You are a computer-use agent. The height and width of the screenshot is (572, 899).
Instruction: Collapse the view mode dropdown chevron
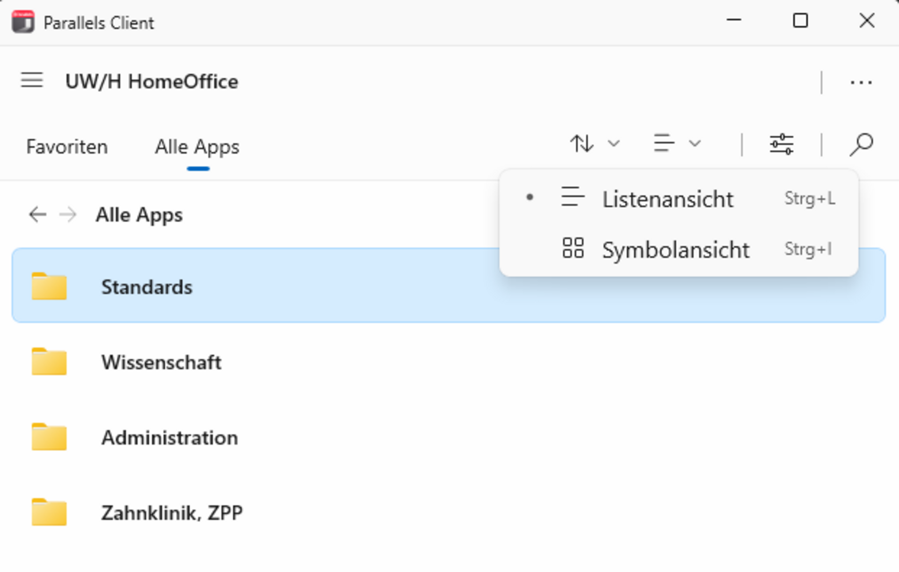(695, 143)
